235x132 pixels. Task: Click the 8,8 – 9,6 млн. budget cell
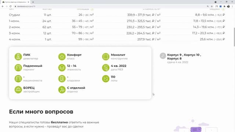click(210, 15)
